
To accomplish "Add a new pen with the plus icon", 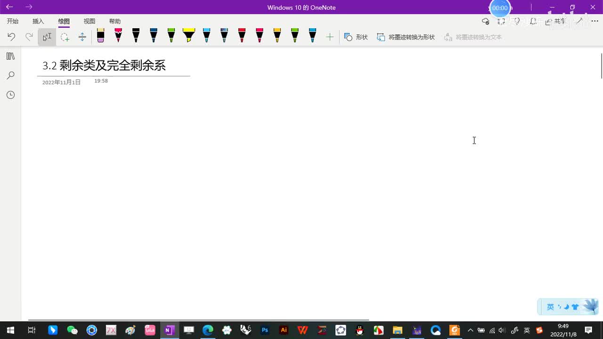I will click(x=330, y=37).
